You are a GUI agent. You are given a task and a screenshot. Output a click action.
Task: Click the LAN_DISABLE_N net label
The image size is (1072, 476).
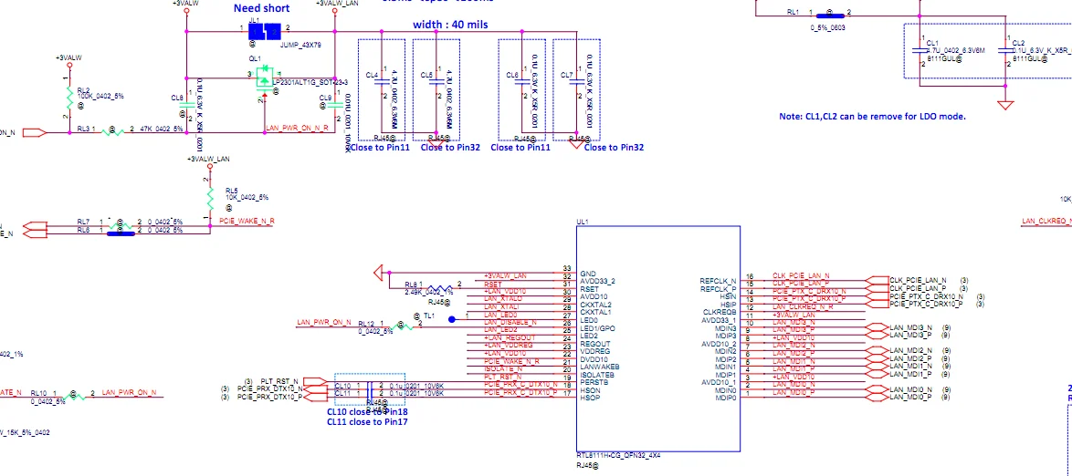pos(510,322)
